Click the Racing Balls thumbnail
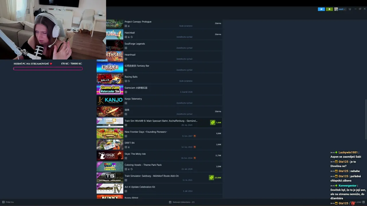The image size is (367, 206). pyautogui.click(x=110, y=78)
